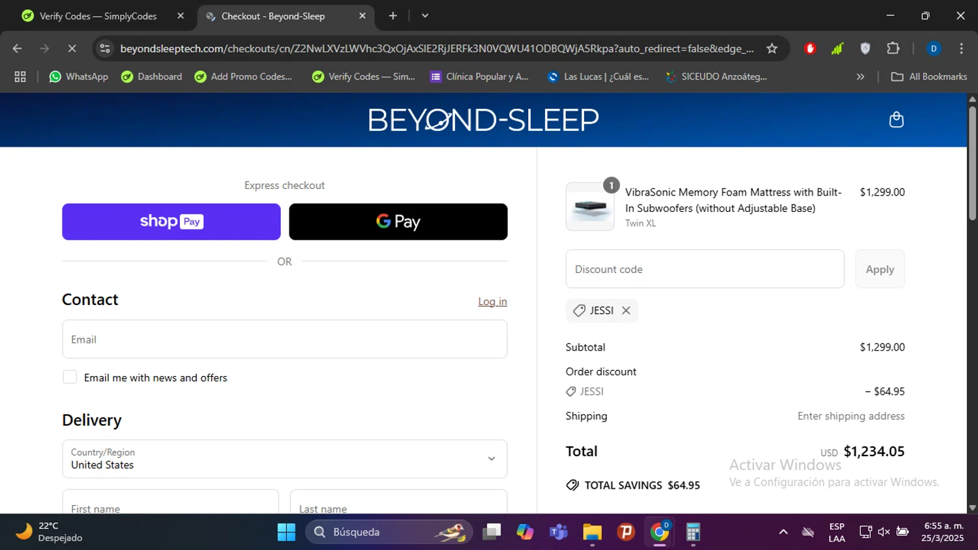The height and width of the screenshot is (550, 978).
Task: Follow the Log in link
Action: pyautogui.click(x=492, y=302)
